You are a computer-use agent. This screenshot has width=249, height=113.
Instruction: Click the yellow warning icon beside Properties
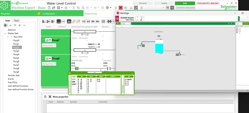coord(39,14)
